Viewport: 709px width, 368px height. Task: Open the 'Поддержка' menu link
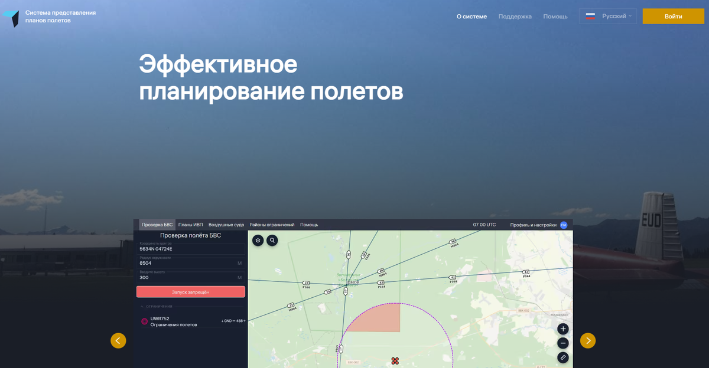click(x=515, y=17)
